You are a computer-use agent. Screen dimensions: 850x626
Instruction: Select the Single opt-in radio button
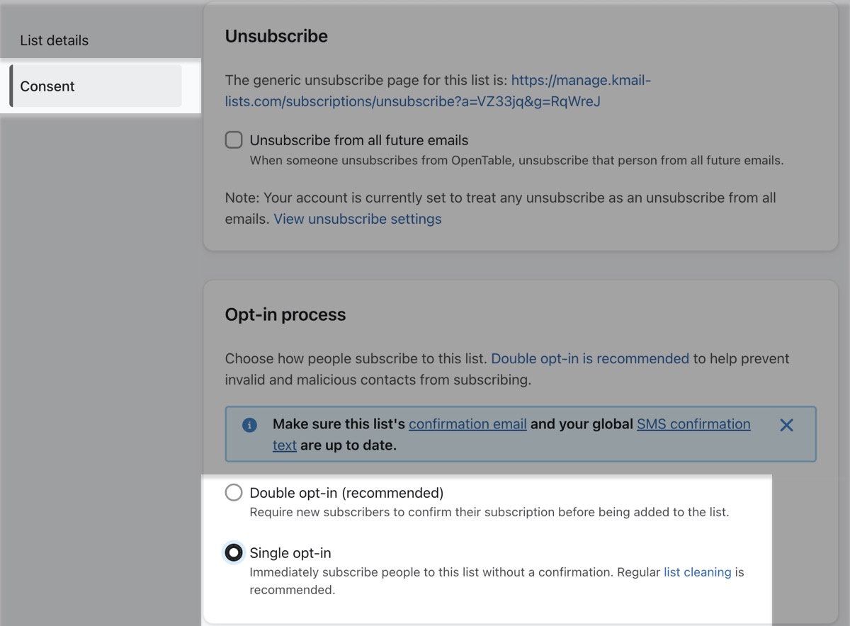(234, 553)
